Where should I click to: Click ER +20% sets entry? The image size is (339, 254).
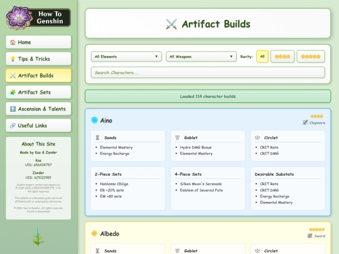click(x=112, y=190)
